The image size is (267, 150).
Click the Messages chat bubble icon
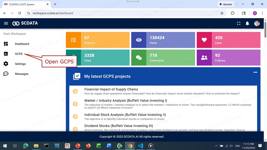[x=6, y=74]
